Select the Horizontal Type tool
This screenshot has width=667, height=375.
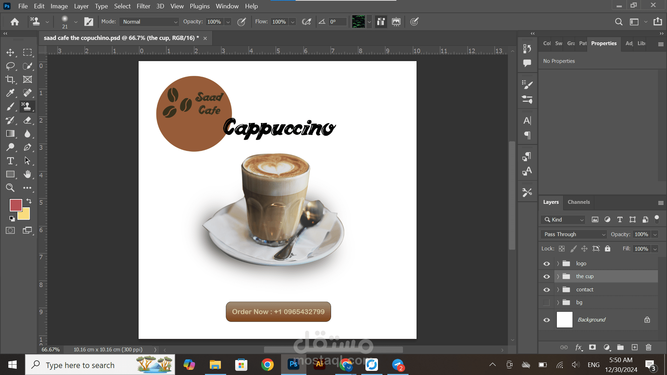click(x=10, y=161)
